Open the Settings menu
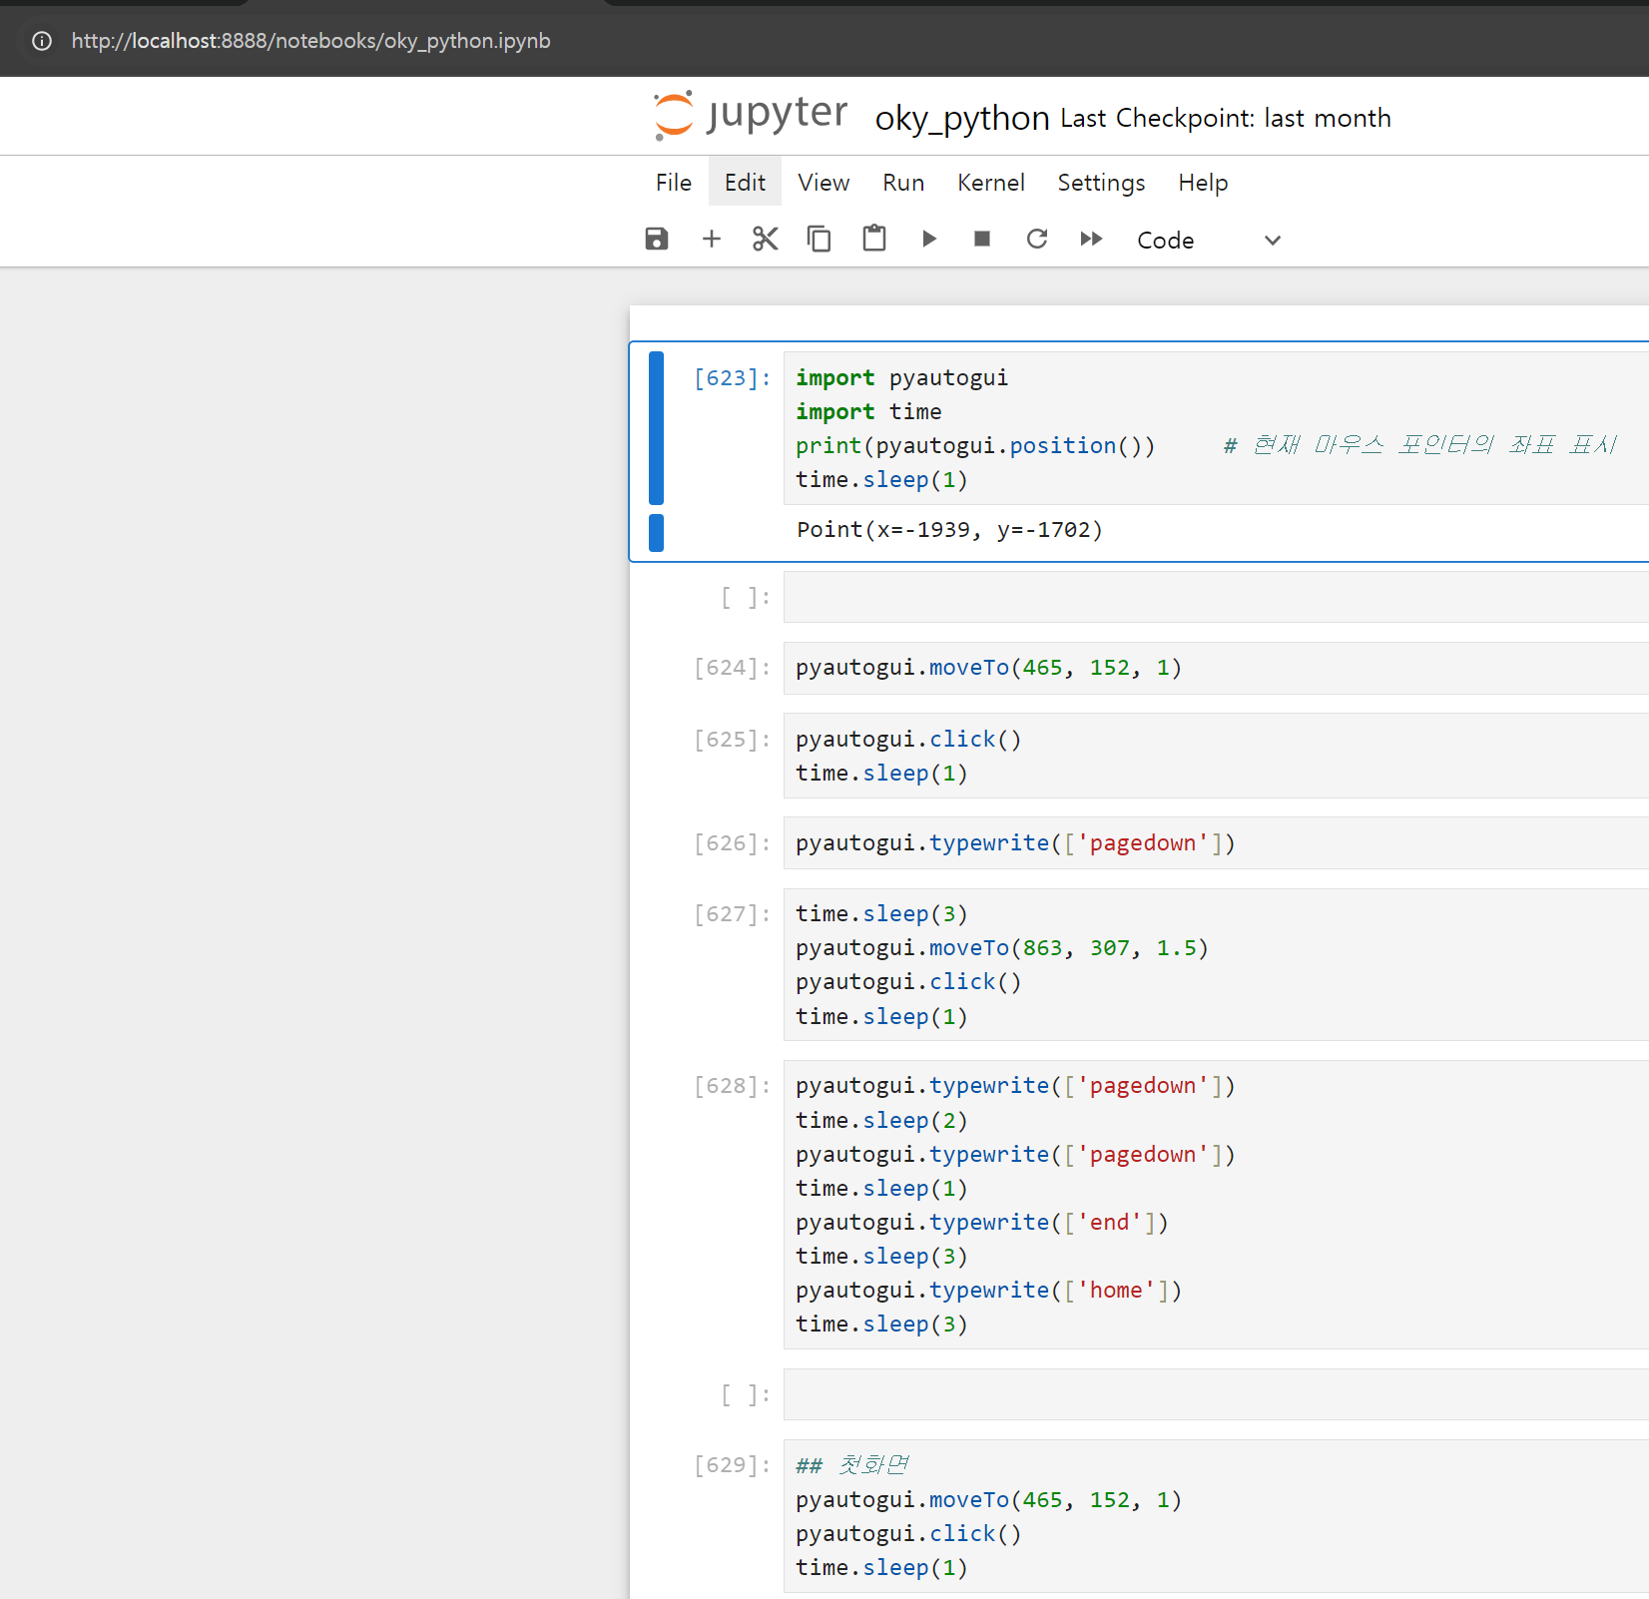1649x1599 pixels. tap(1101, 183)
